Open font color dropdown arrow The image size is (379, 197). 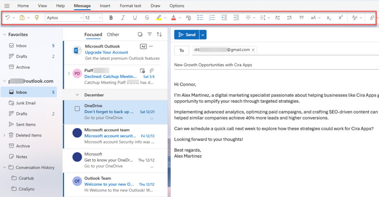tap(180, 18)
